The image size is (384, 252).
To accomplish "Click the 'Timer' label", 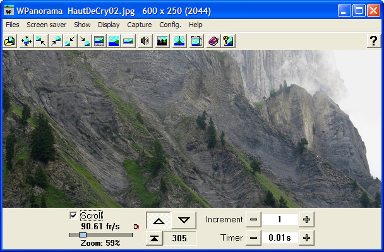I will 231,237.
